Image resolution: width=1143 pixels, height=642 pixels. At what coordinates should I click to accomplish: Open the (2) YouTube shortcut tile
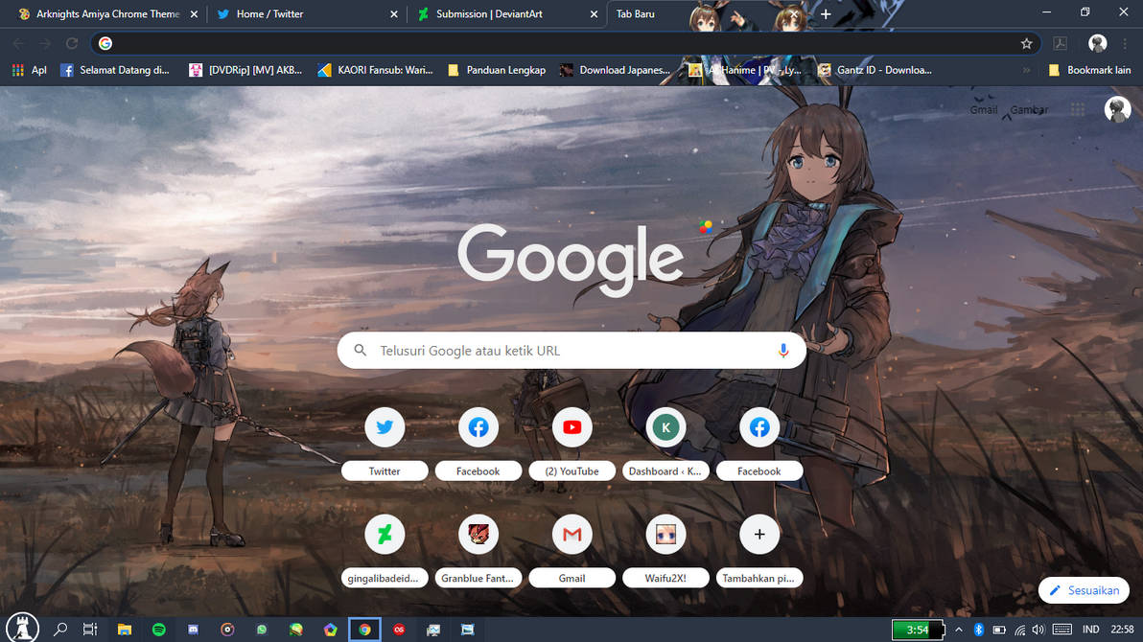(571, 443)
